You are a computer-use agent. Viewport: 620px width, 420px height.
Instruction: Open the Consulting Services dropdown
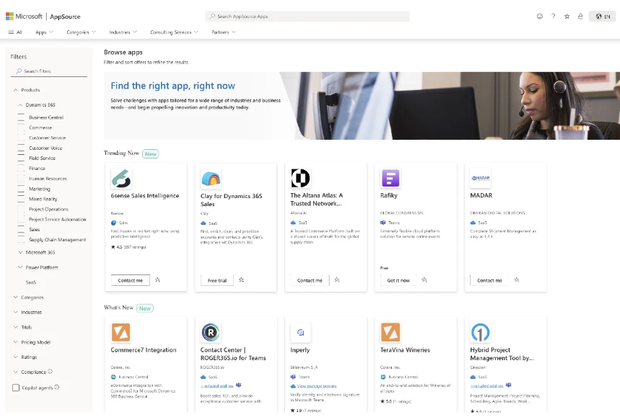(x=174, y=32)
